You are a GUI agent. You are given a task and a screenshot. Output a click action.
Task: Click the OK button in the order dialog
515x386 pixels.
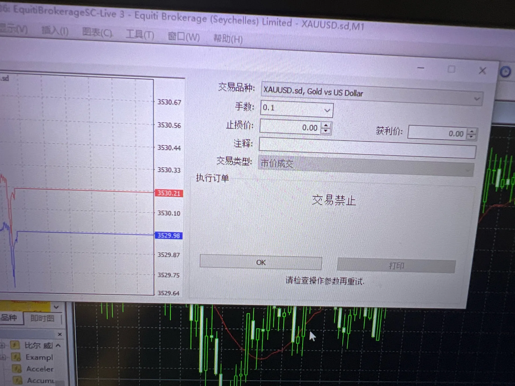(x=261, y=262)
